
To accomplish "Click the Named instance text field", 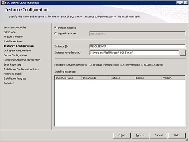I will (137, 34).
